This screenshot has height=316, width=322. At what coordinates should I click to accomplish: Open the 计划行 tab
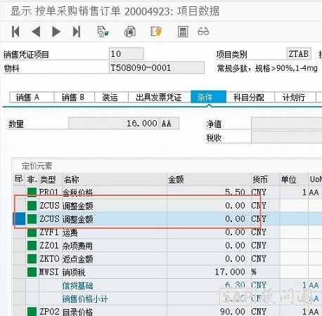295,98
